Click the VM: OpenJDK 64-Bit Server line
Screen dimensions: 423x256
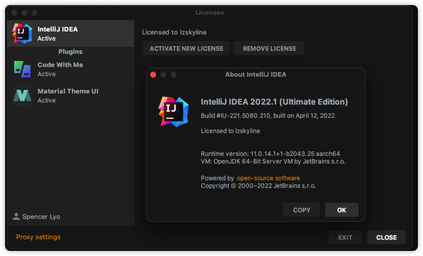click(x=273, y=161)
